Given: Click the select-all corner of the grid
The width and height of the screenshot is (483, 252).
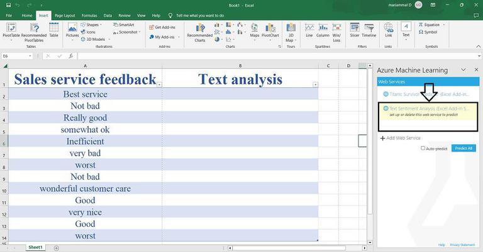Looking at the screenshot, I should (4, 66).
